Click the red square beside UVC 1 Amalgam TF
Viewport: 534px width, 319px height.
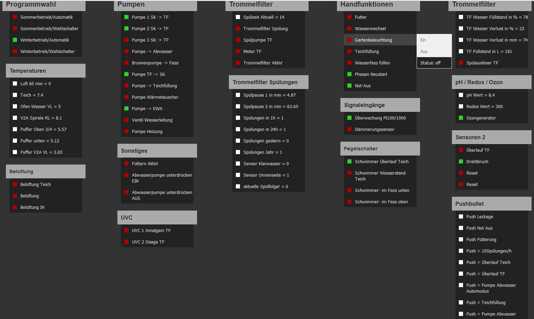126,231
